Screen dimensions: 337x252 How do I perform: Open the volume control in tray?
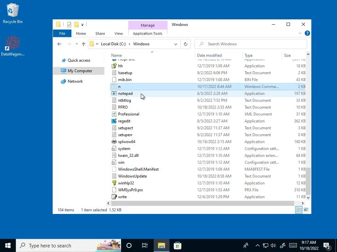coord(273,245)
